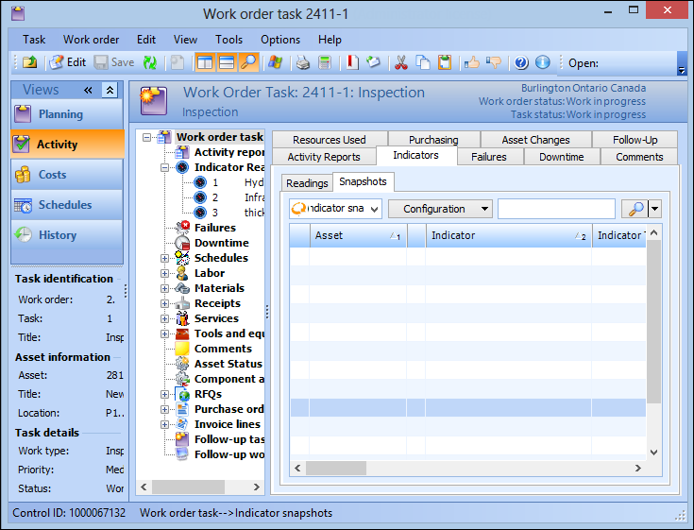Click the blue help question mark icon
The height and width of the screenshot is (530, 694).
(521, 62)
